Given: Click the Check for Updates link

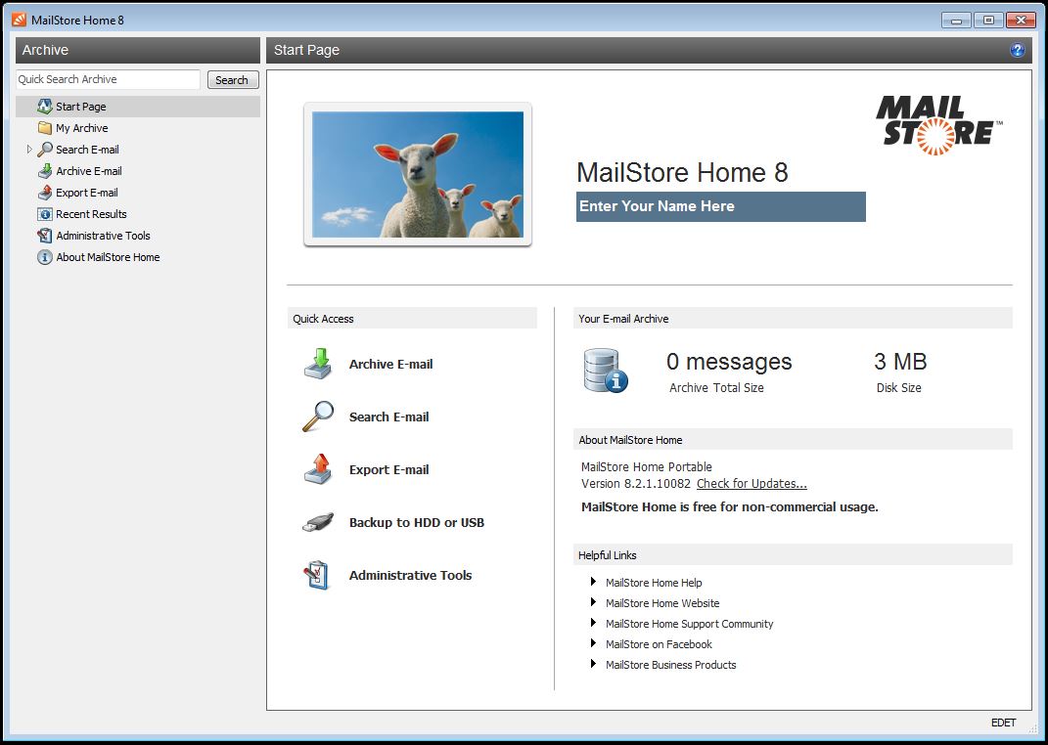Looking at the screenshot, I should pos(752,483).
